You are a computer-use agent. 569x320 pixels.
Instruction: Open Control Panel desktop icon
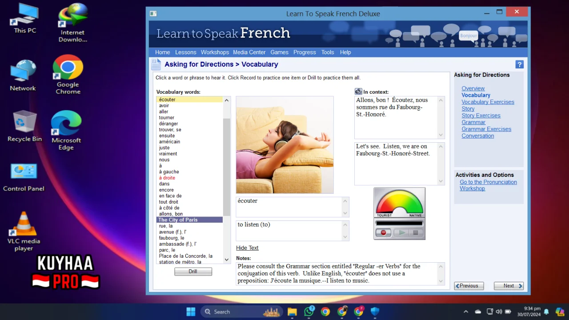click(x=24, y=177)
